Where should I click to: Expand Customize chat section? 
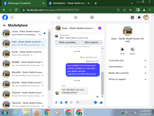click(x=128, y=61)
